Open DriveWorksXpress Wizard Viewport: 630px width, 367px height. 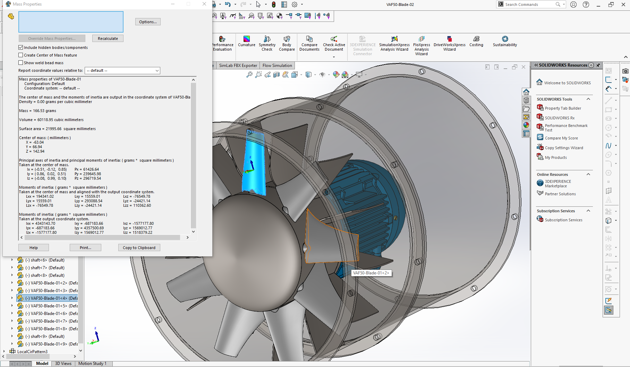click(x=450, y=43)
